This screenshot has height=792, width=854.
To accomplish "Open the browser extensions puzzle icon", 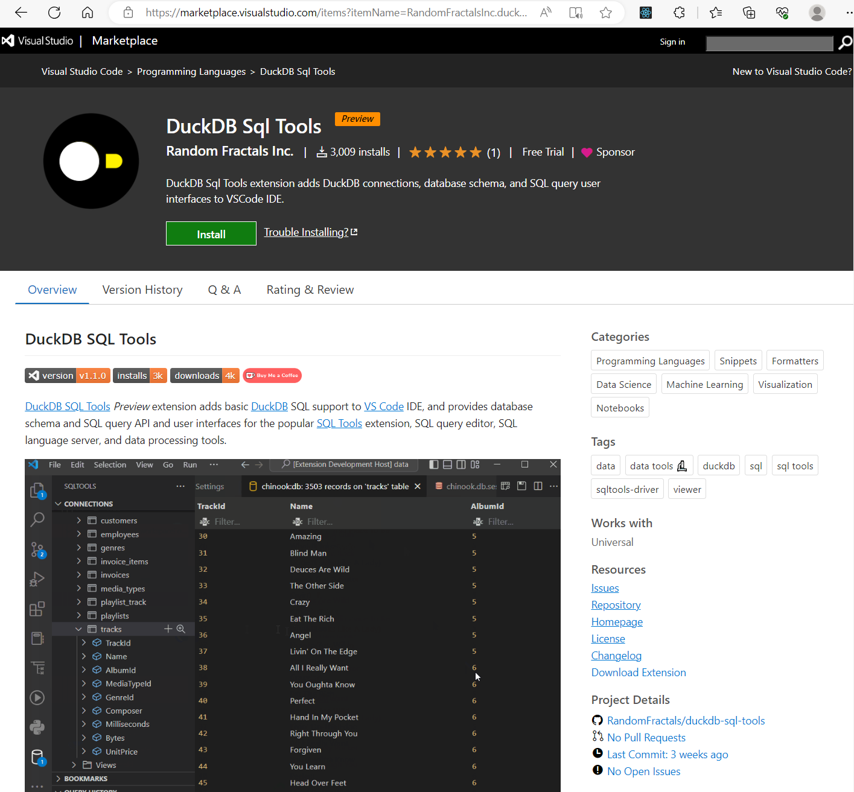I will point(680,13).
